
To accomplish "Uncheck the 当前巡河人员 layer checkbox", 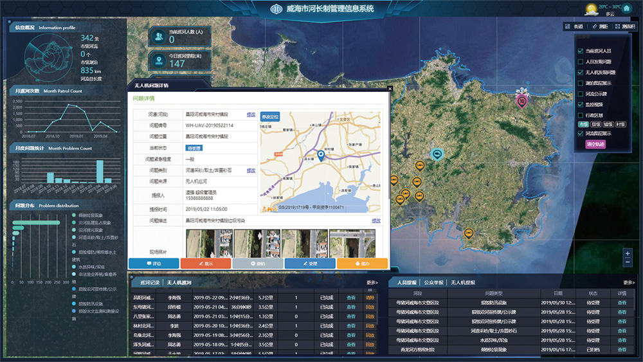I will click(x=581, y=51).
